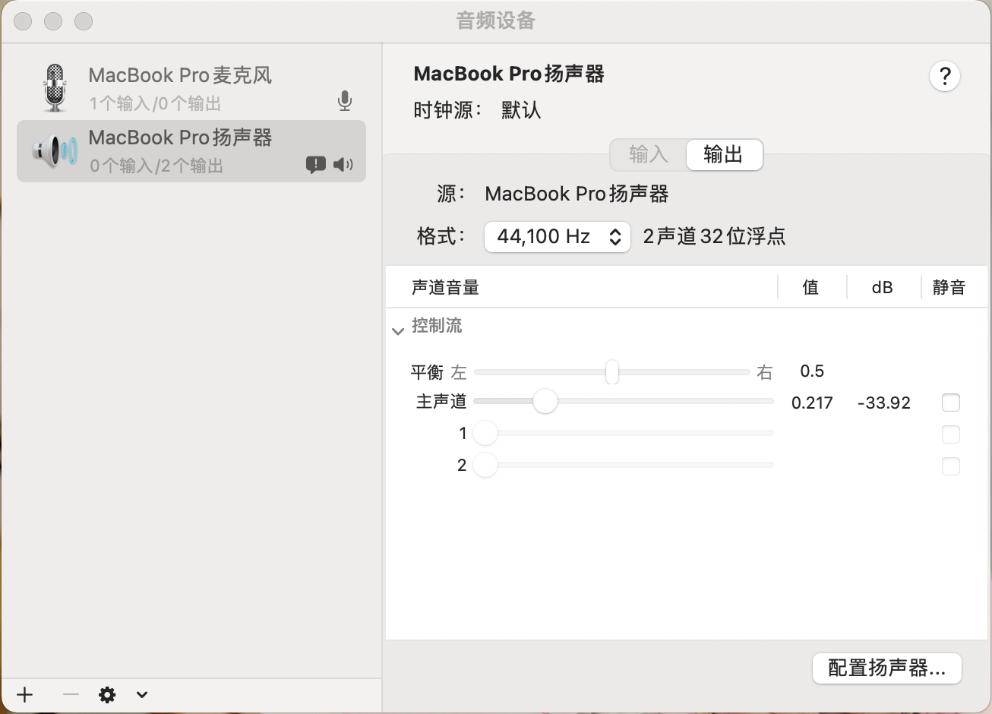Click the 主声道 volume slider knob
The image size is (992, 714).
[x=545, y=401]
